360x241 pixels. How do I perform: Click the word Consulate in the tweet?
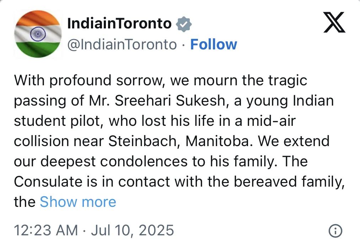click(x=48, y=182)
